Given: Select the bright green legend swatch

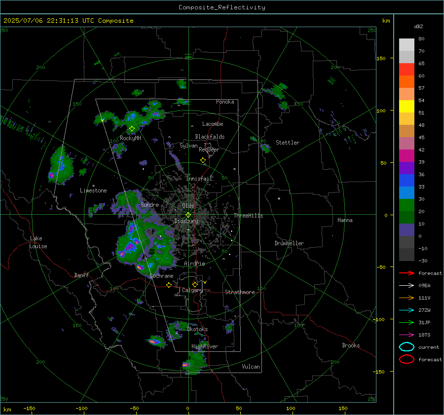Looking at the screenshot, I should coord(407,205).
